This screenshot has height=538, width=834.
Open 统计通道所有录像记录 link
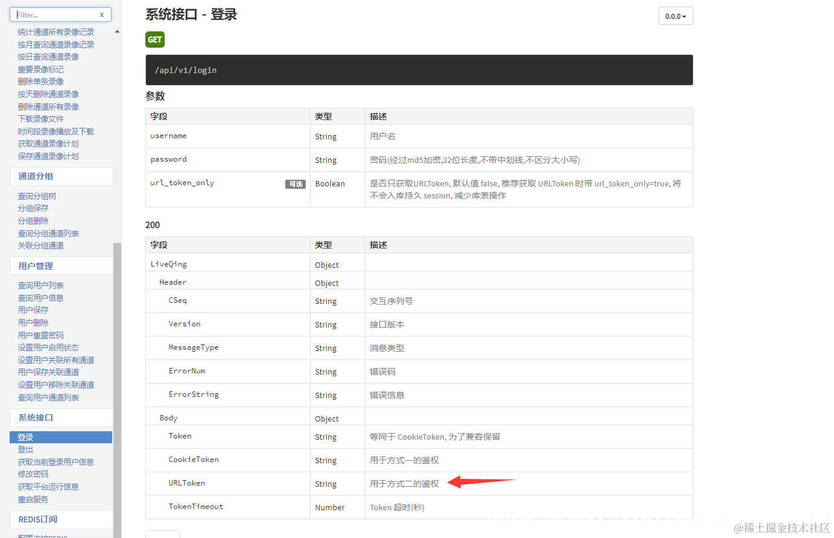coord(56,32)
